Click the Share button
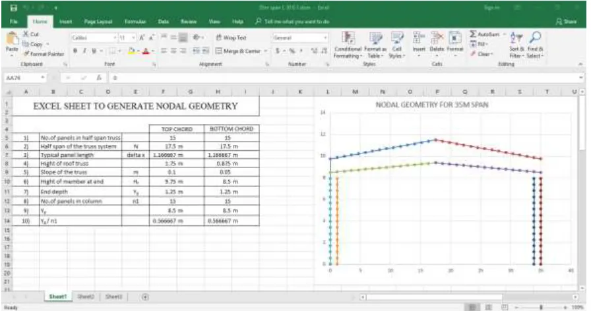Image resolution: width=591 pixels, height=311 pixels. point(567,22)
